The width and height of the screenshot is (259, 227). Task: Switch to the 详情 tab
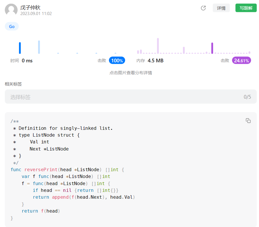pyautogui.click(x=221, y=8)
